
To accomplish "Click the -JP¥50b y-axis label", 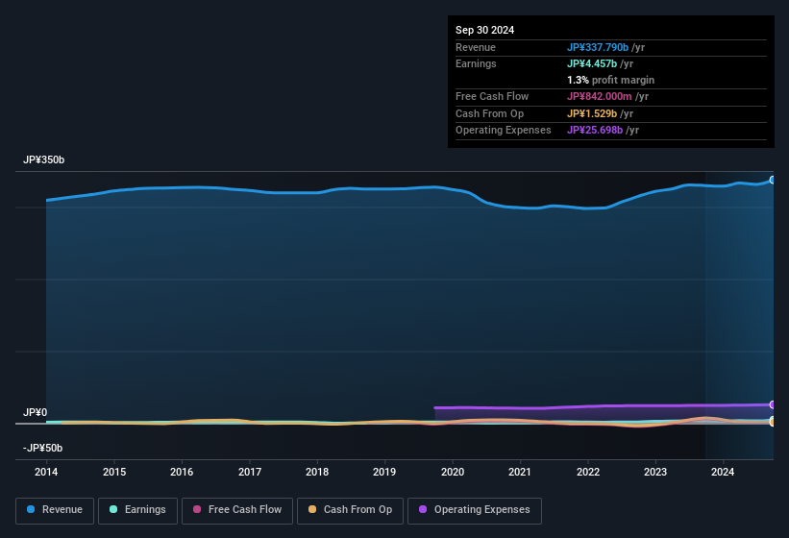I will point(43,448).
